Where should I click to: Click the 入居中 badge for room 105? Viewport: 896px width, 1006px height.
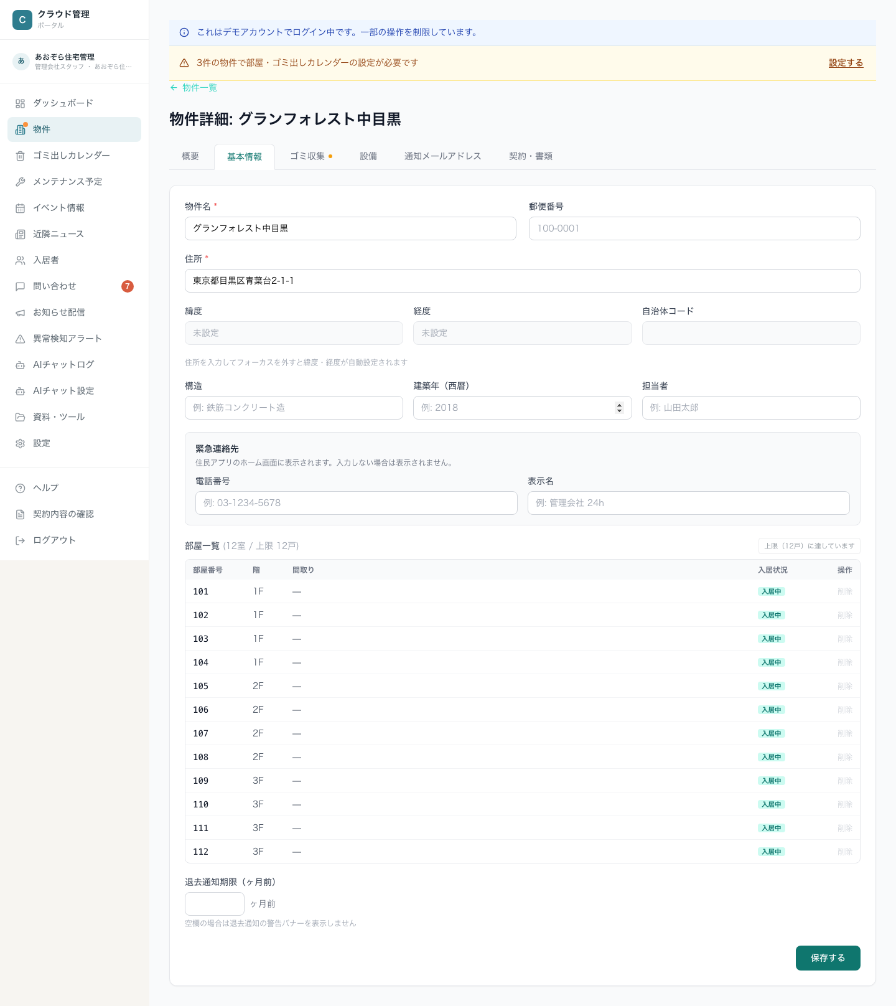point(772,686)
